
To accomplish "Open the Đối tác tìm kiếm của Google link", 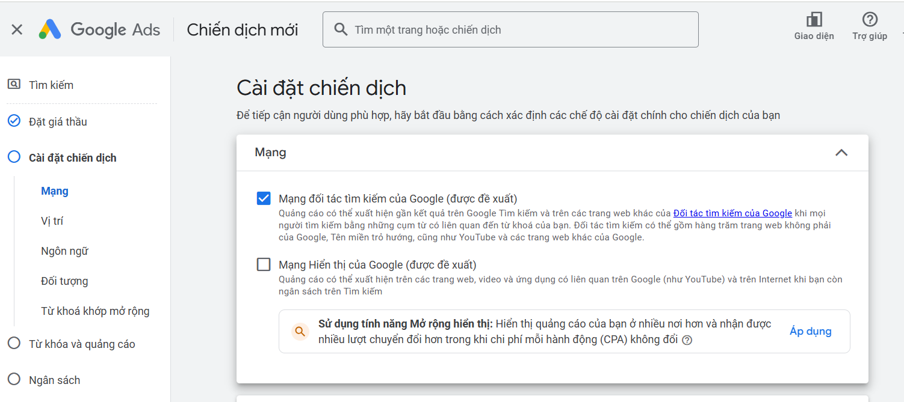I will (x=732, y=213).
